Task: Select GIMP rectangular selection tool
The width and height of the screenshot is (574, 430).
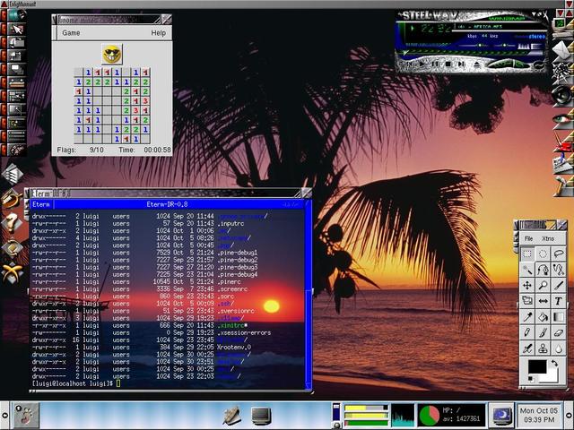Action: coord(527,254)
